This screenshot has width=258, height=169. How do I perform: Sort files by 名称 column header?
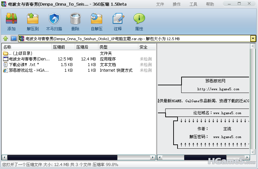[x=27, y=47]
